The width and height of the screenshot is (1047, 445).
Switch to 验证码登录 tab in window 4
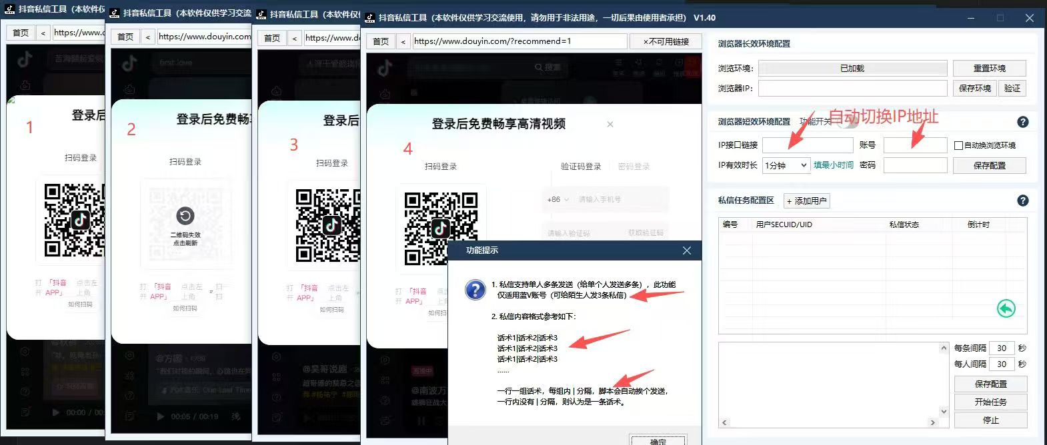pos(581,167)
